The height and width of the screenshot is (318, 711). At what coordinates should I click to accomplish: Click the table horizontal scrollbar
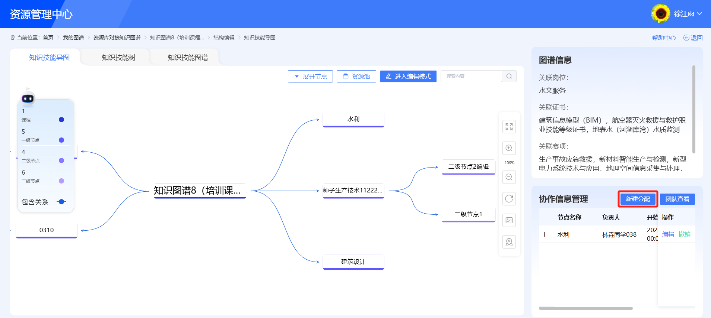point(586,308)
